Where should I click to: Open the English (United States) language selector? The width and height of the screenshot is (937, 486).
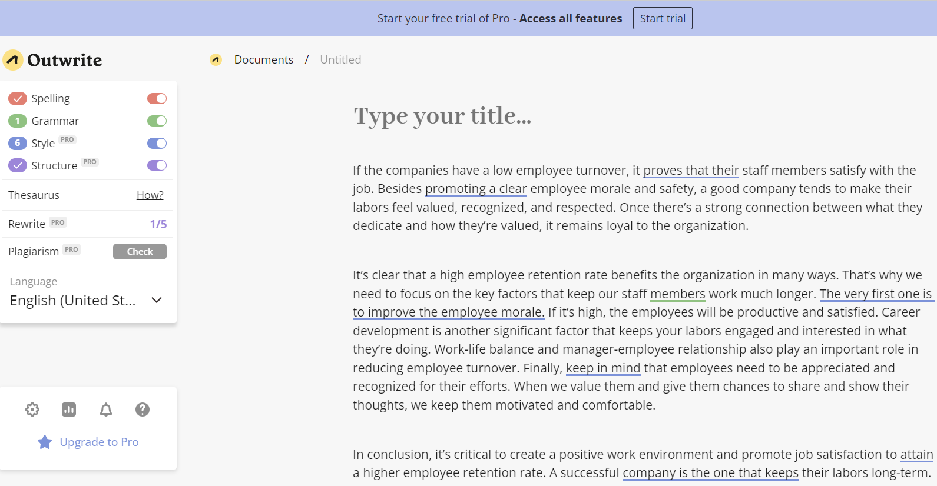click(73, 300)
